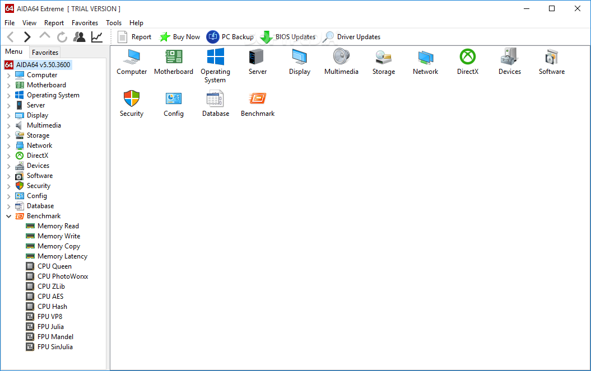The width and height of the screenshot is (591, 371).
Task: Open the File menu
Action: [10, 23]
